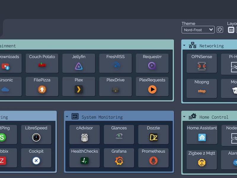Viewport: 237px width, 178px height.
Task: Open the Grafana swirl icon
Action: pyautogui.click(x=119, y=161)
